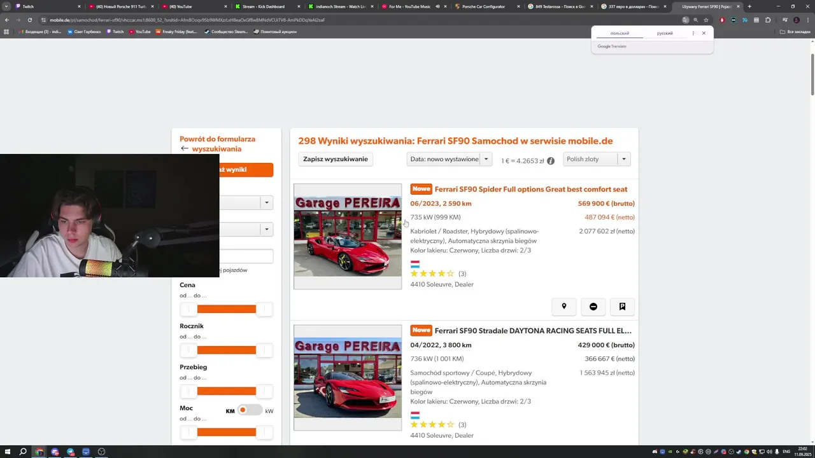
Task: Click the orange show results button
Action: [246, 169]
